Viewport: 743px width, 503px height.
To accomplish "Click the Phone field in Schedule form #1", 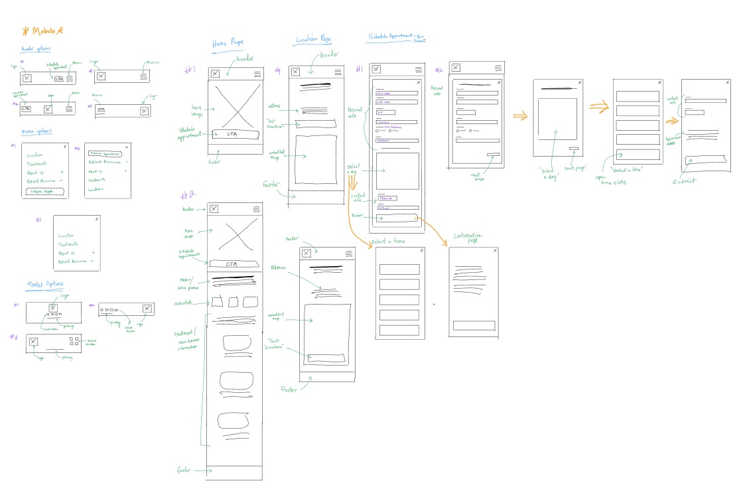I will point(387,198).
